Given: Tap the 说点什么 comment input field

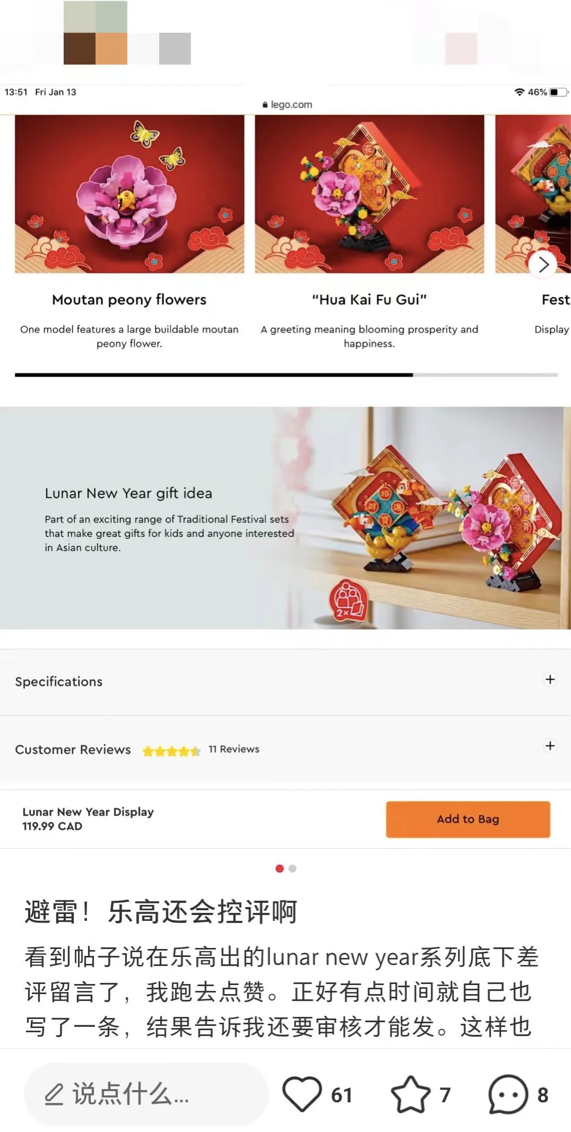Looking at the screenshot, I should [x=146, y=1094].
